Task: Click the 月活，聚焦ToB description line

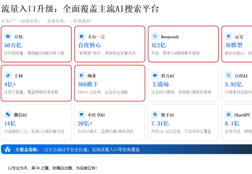Action: (x=175, y=53)
